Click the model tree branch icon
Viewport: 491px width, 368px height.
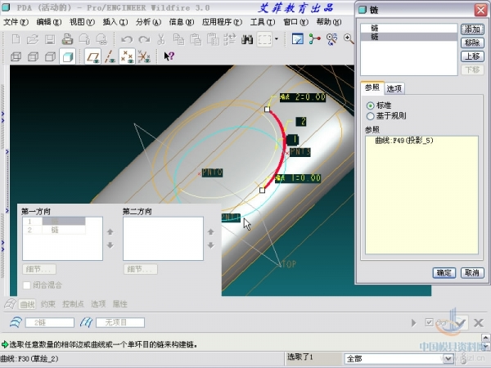[314, 39]
